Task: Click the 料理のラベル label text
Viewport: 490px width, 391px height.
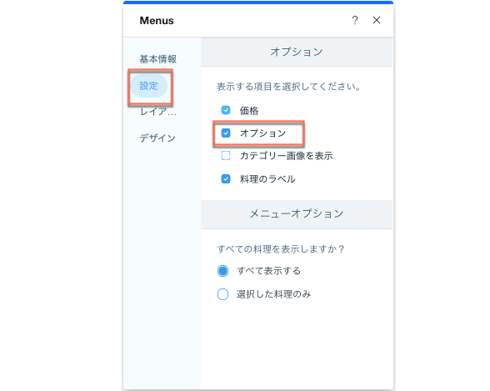Action: tap(267, 179)
